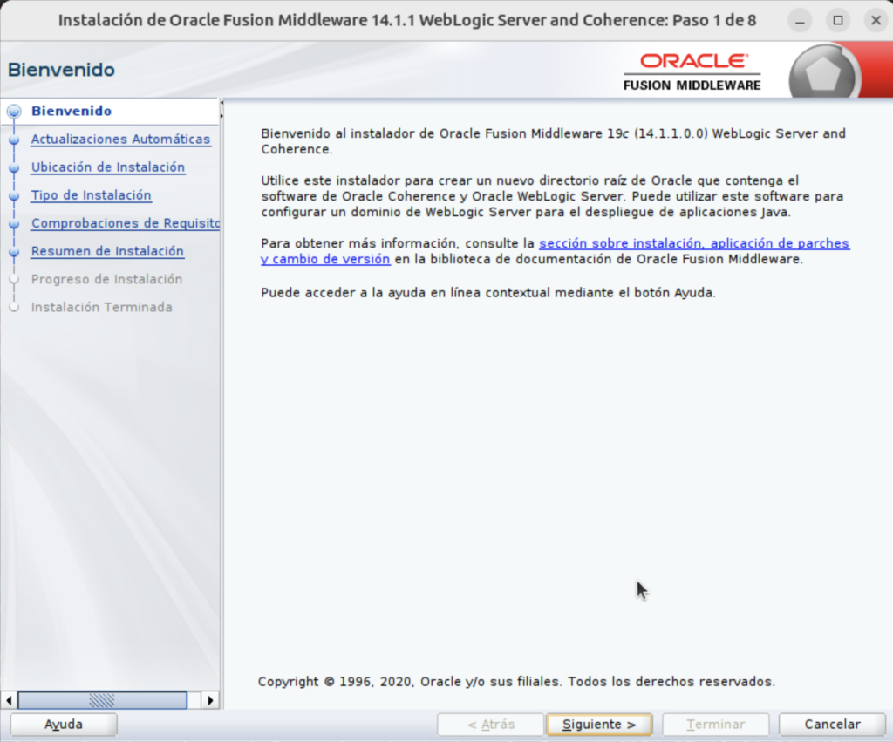Click the Siguiente button to continue

tap(599, 724)
